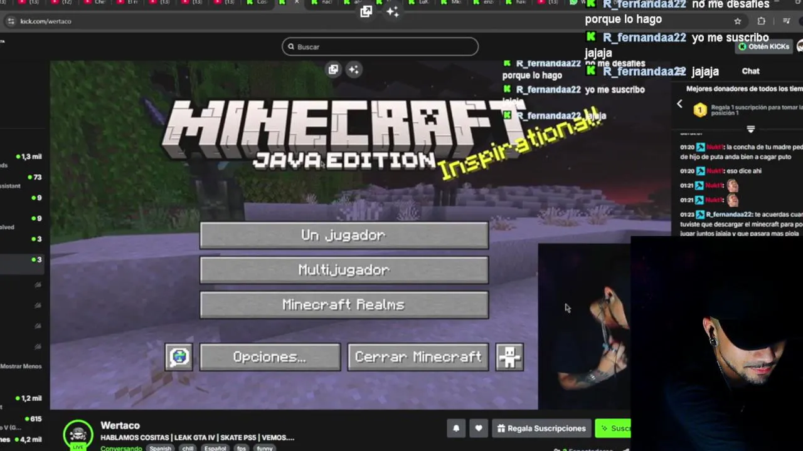803x451 pixels.
Task: Open sidebar channel with 1,3 mil viewers
Action: [x=21, y=157]
